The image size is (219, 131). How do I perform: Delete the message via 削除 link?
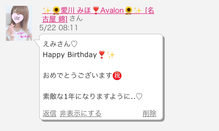click(150, 113)
